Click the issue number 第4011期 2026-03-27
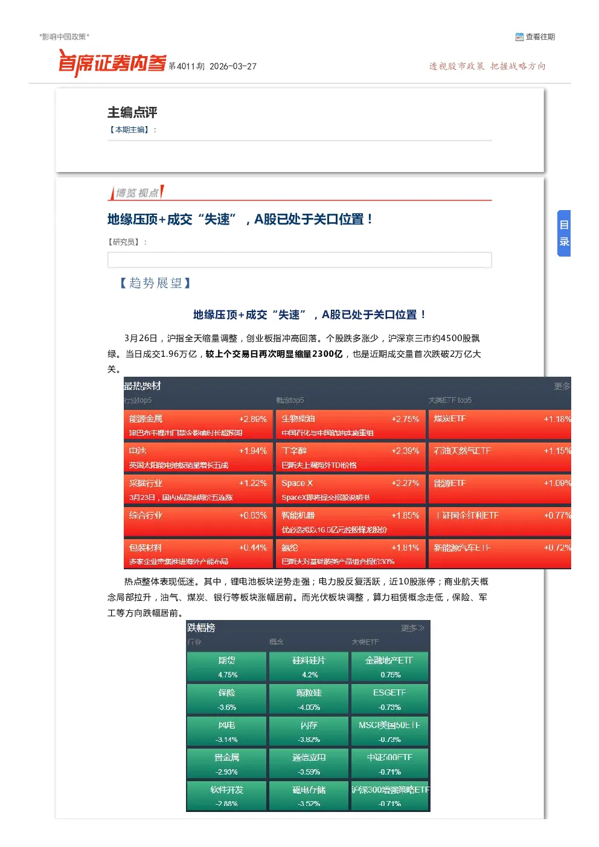 [213, 66]
